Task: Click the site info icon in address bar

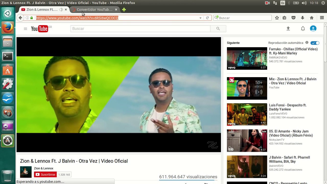Action: click(27, 18)
